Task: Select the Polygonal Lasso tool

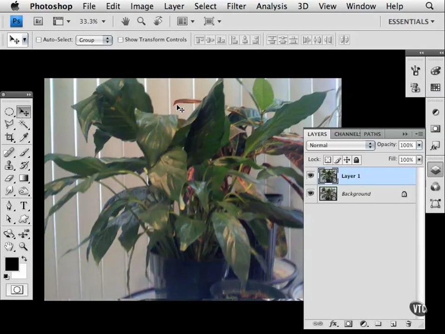Action: pos(9,124)
